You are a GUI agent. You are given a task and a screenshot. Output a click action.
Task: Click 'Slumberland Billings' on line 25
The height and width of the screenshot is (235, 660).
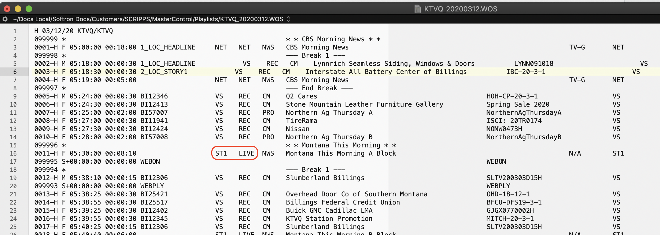point(325,227)
